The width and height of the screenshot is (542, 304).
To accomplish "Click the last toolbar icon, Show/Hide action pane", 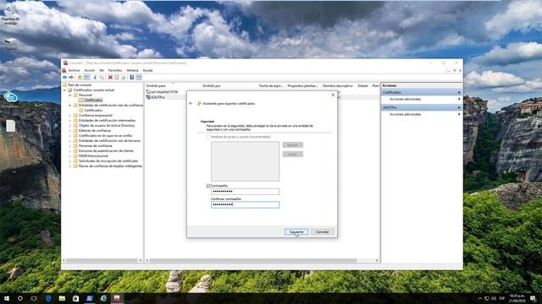I will click(x=139, y=78).
